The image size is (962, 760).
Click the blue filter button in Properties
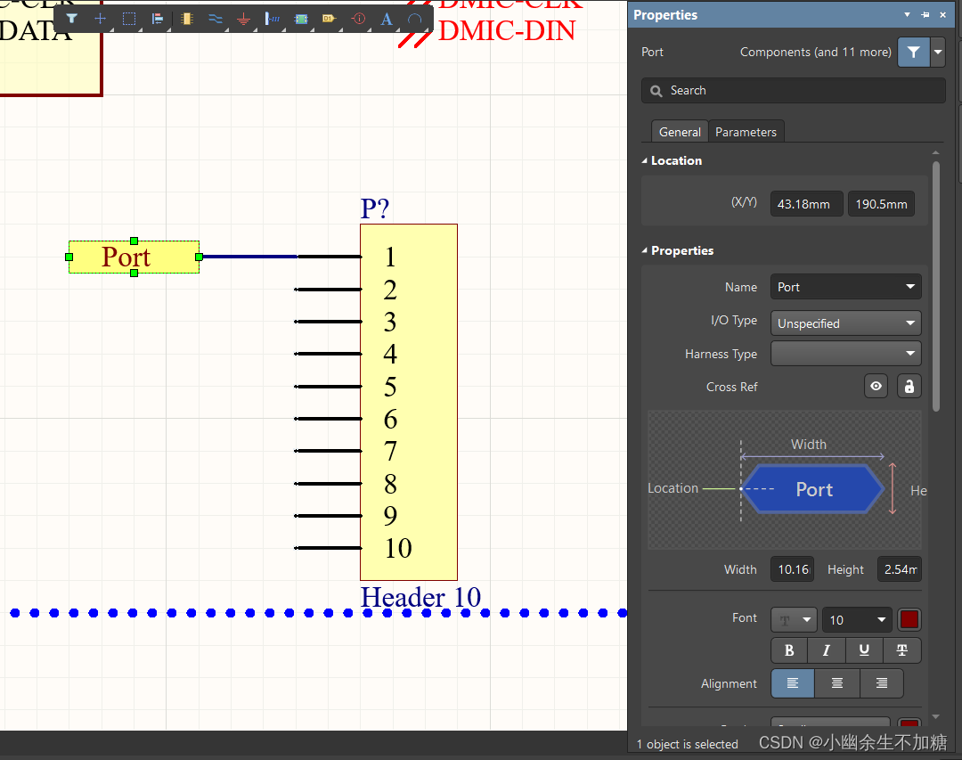(x=913, y=53)
